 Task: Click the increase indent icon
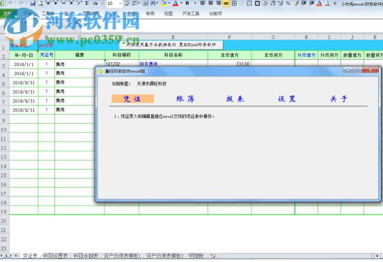[312, 3]
